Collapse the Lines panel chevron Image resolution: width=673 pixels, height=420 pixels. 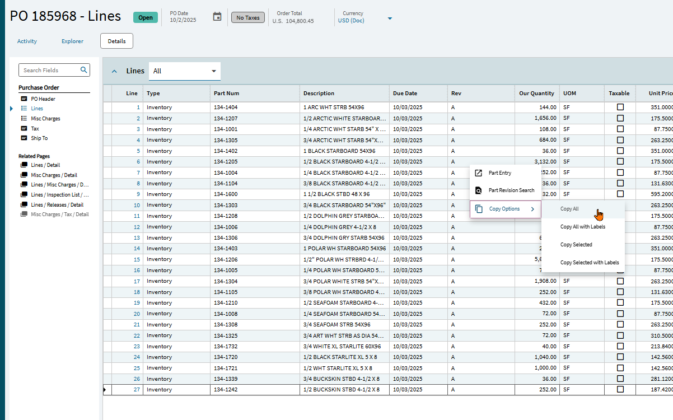click(115, 71)
